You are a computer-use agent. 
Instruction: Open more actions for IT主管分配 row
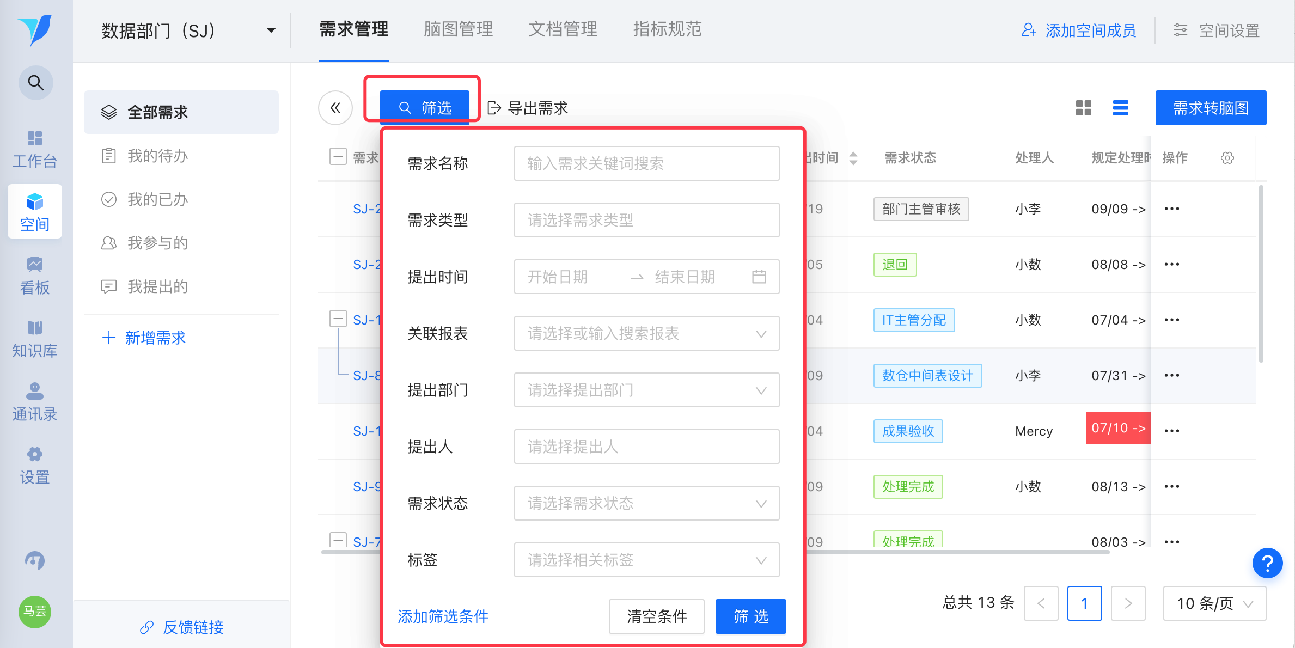(1172, 320)
